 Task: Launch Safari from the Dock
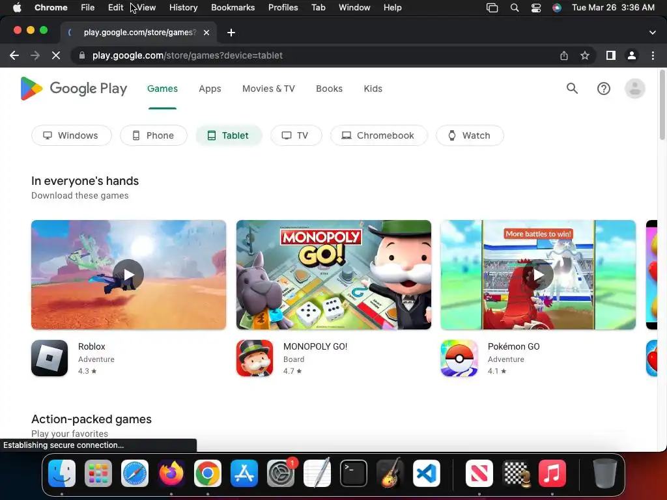(x=135, y=473)
